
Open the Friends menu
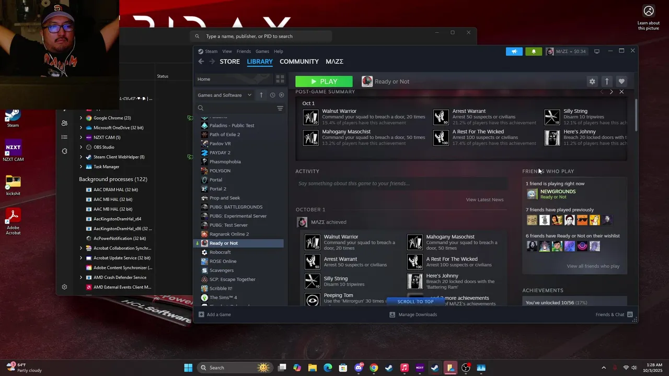pos(244,51)
